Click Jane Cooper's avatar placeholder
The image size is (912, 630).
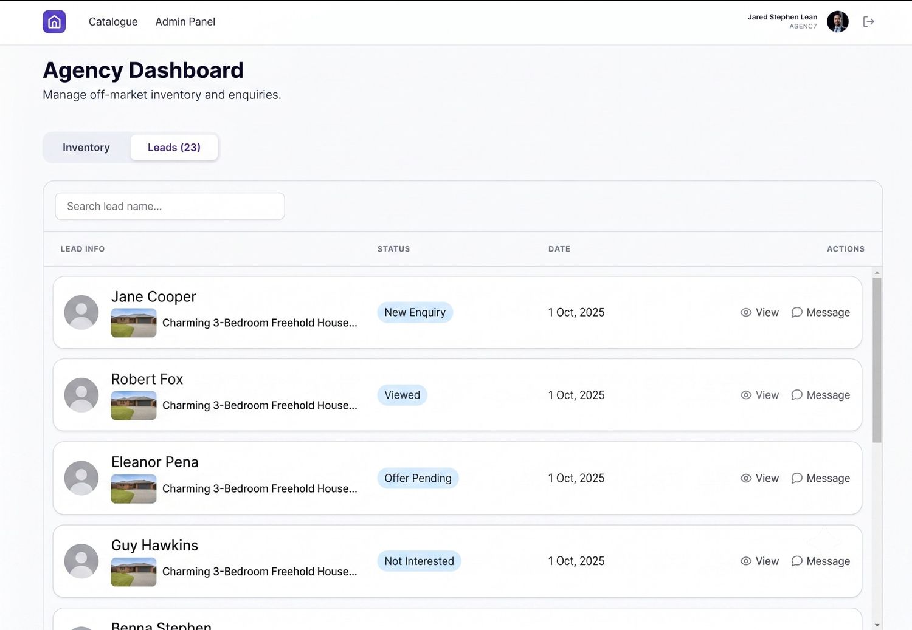click(81, 312)
